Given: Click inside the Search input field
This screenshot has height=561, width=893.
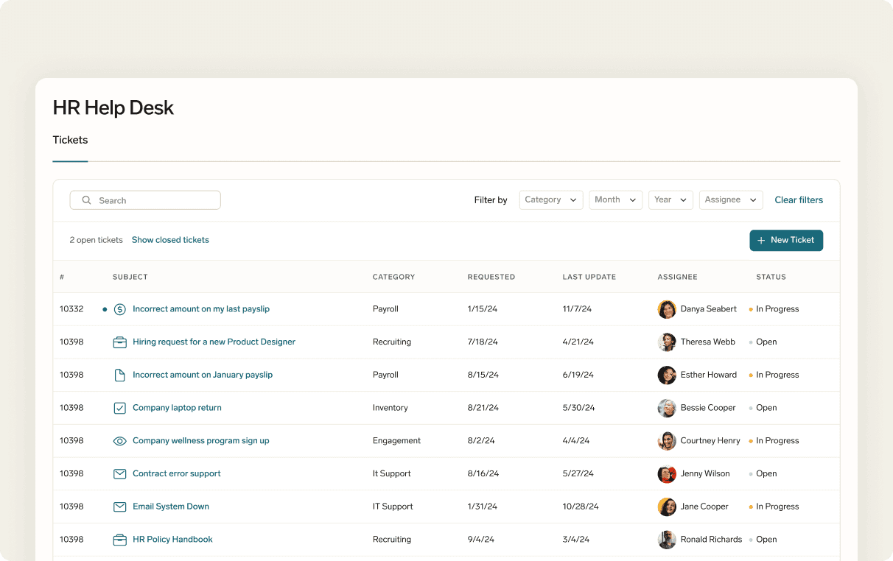Looking at the screenshot, I should click(145, 200).
